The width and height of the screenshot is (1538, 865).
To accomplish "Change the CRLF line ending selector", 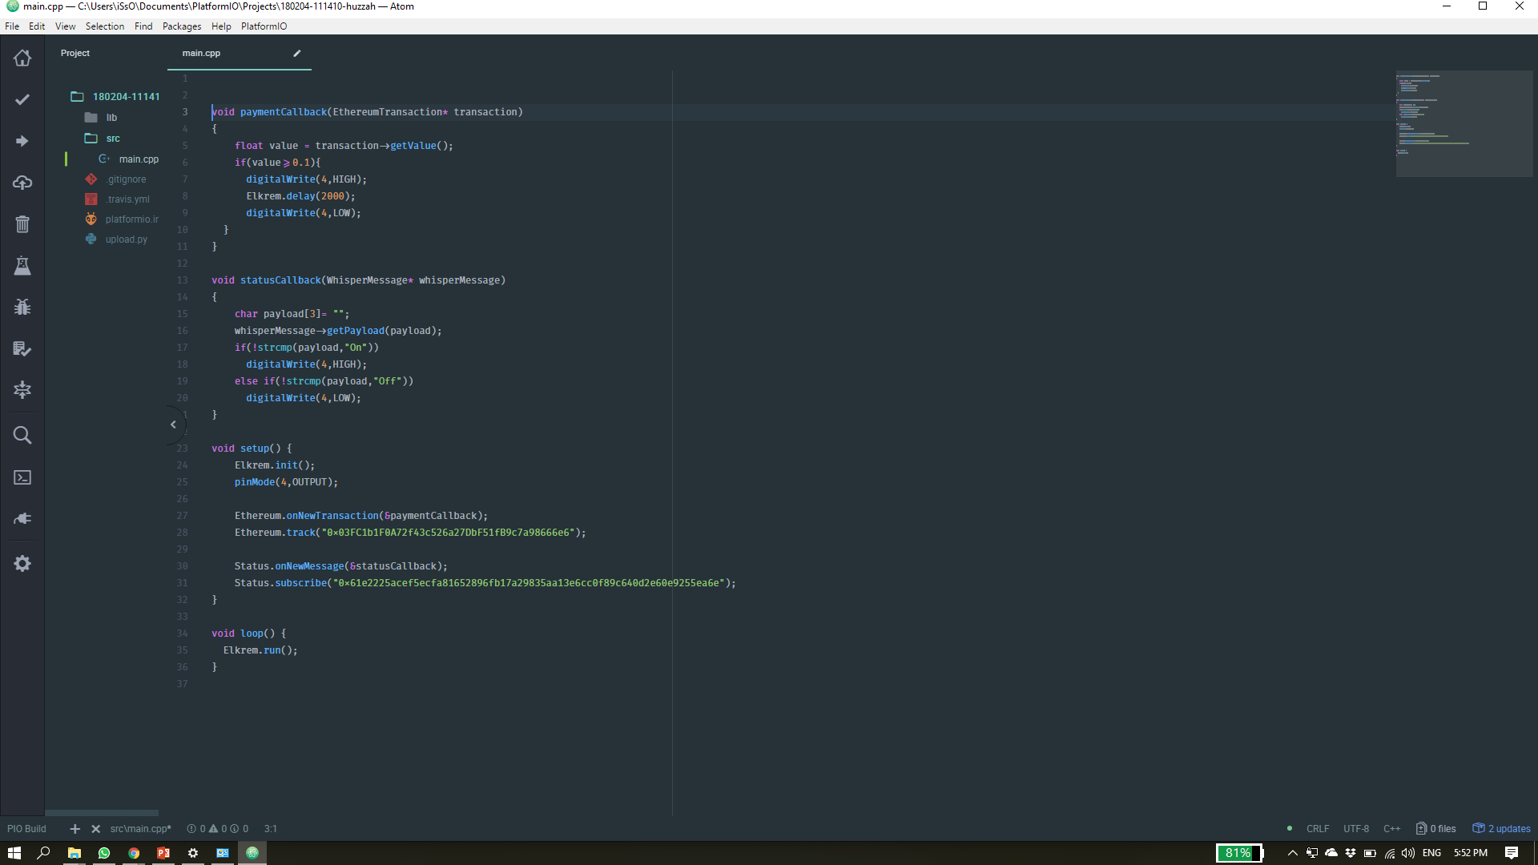I will 1317,829.
